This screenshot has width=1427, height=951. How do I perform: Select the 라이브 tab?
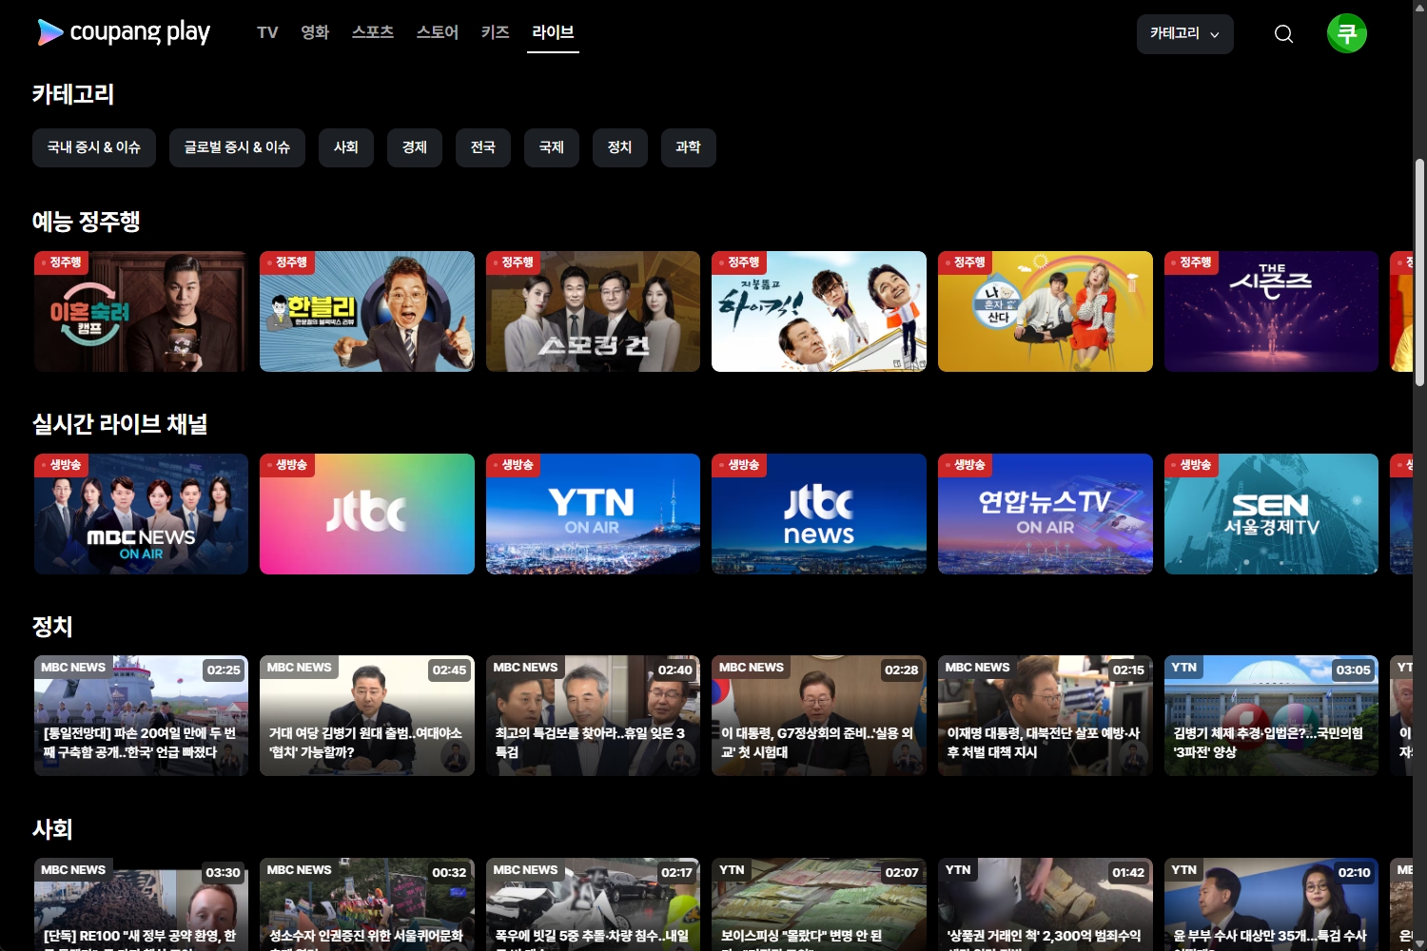[x=553, y=32]
